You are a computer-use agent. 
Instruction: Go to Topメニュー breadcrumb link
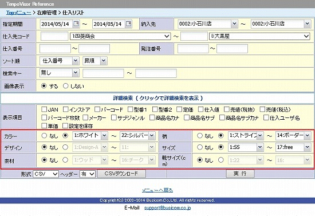(x=19, y=13)
